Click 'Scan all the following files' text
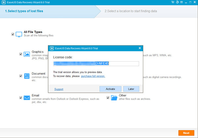The image size is (198, 138). click(x=39, y=36)
